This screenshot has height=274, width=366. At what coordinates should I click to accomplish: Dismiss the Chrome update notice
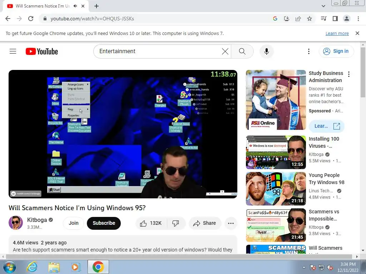(357, 33)
